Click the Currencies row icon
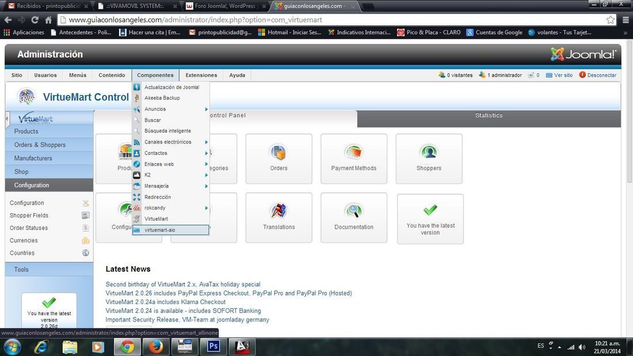633x356 pixels. 86,240
